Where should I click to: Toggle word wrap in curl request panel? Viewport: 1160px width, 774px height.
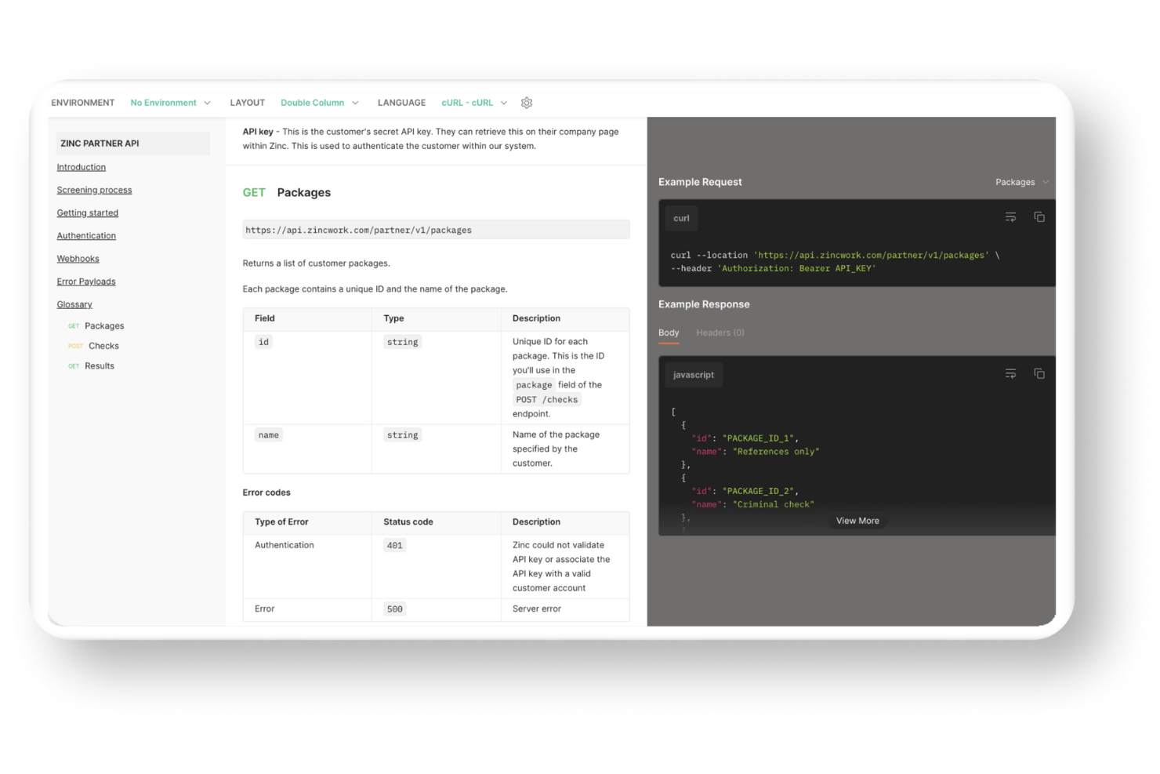pyautogui.click(x=1010, y=217)
